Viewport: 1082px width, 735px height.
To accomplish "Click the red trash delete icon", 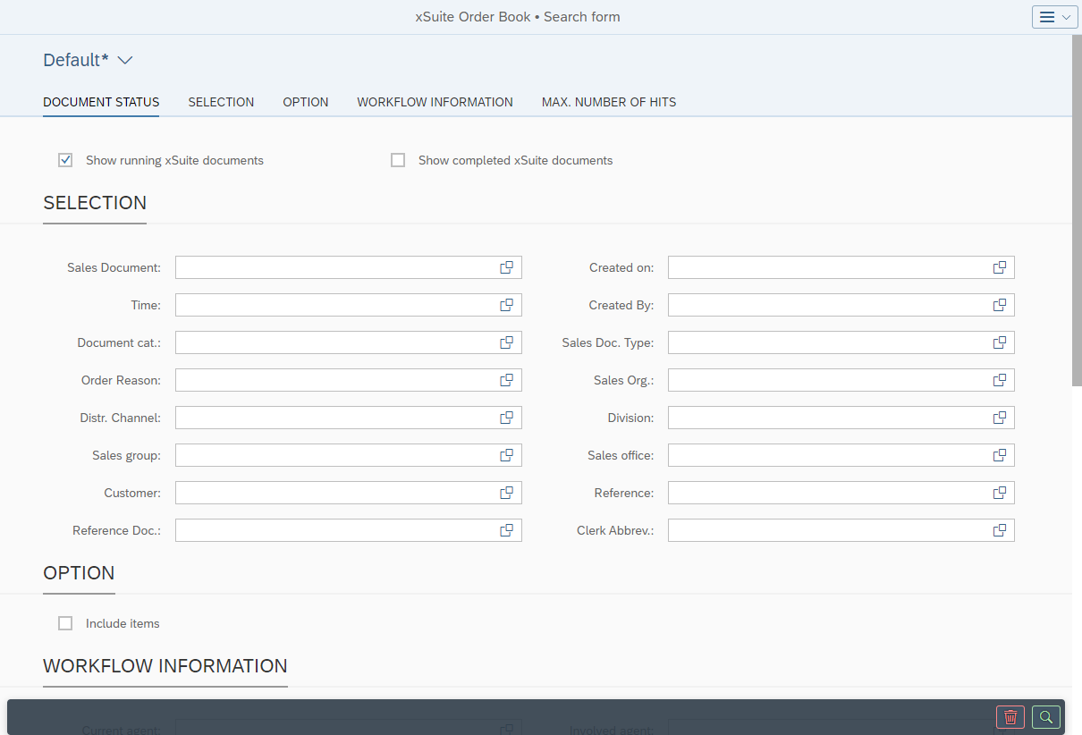I will coord(1010,717).
